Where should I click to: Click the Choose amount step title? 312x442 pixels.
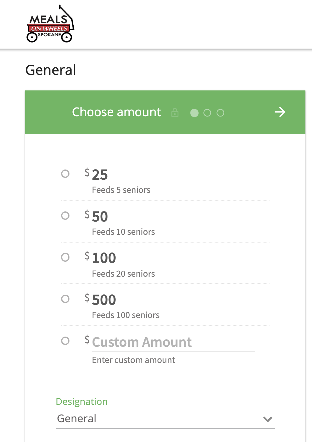click(116, 112)
